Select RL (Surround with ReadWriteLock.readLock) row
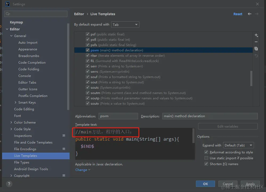Viewport: 266px width, 192px height. click(x=163, y=61)
